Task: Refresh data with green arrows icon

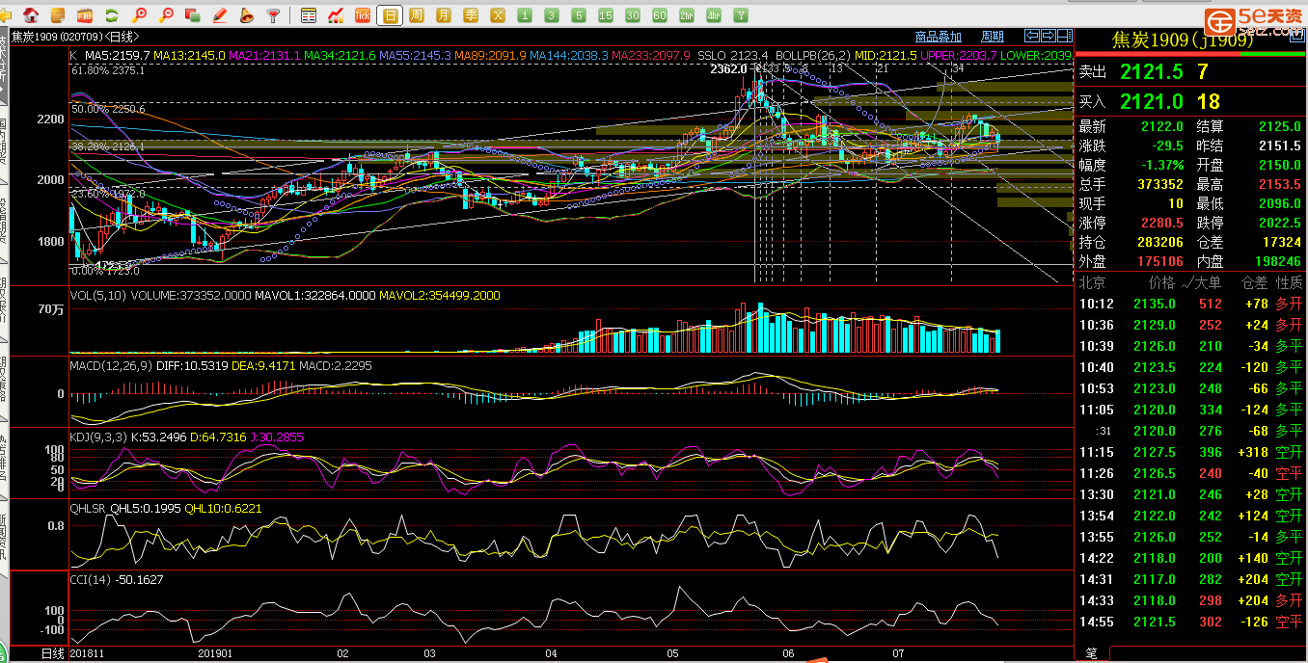Action: pyautogui.click(x=112, y=15)
